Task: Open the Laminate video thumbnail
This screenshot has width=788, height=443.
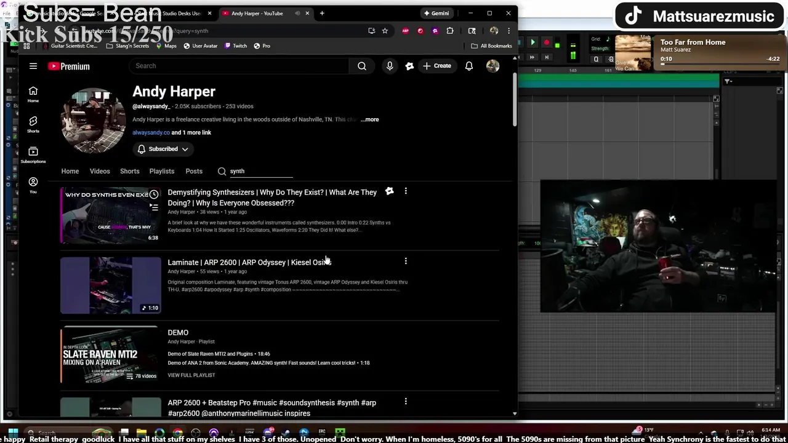Action: pos(111,285)
